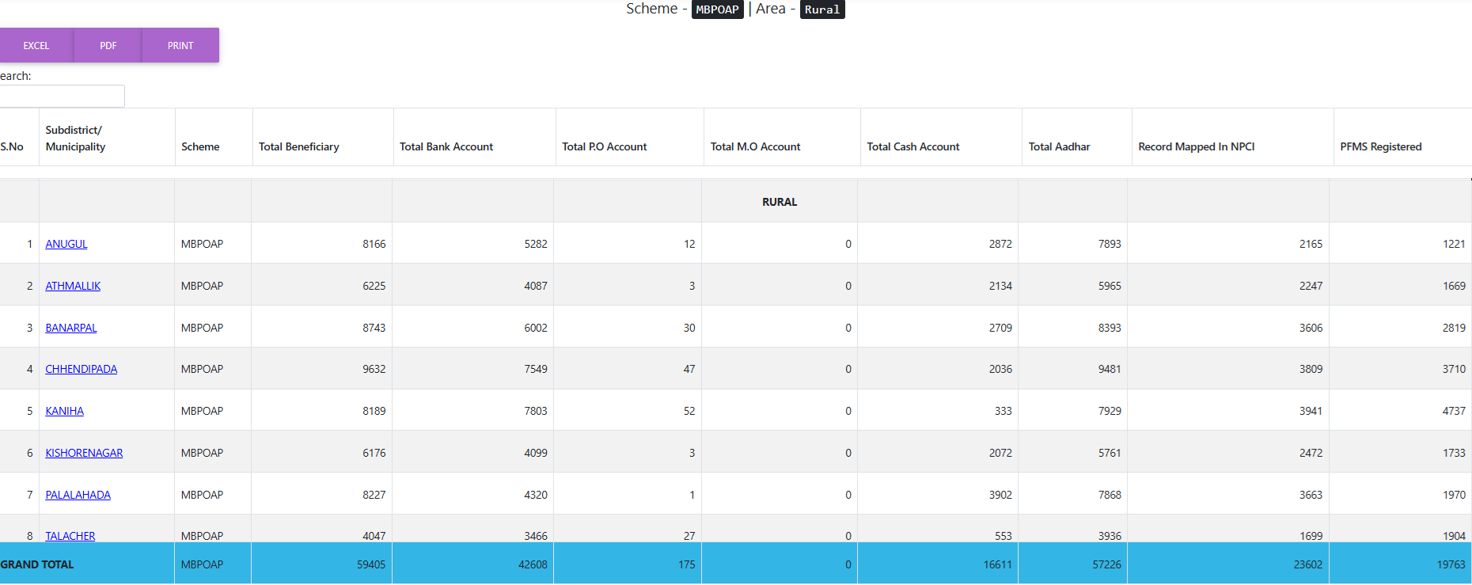Click the MBPOAP scheme badge in title
1472x585 pixels.
(718, 9)
